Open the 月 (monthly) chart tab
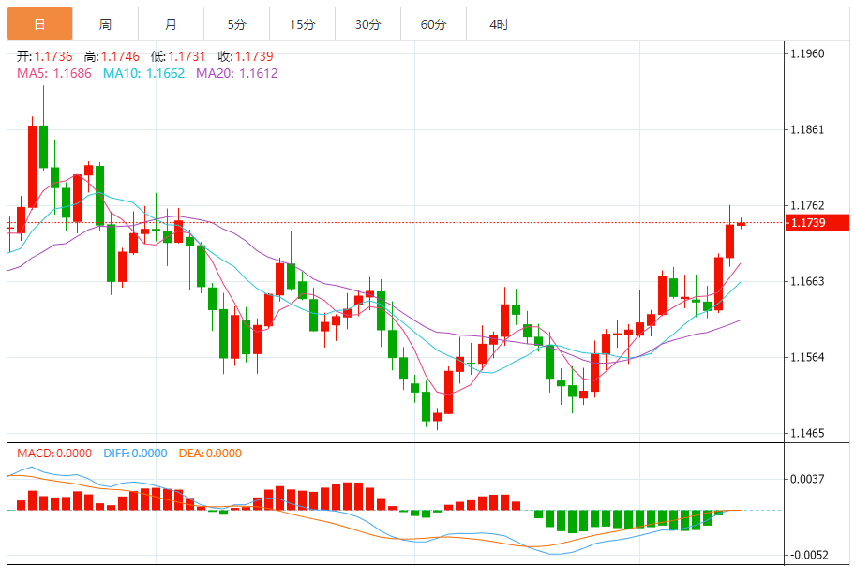 [171, 24]
